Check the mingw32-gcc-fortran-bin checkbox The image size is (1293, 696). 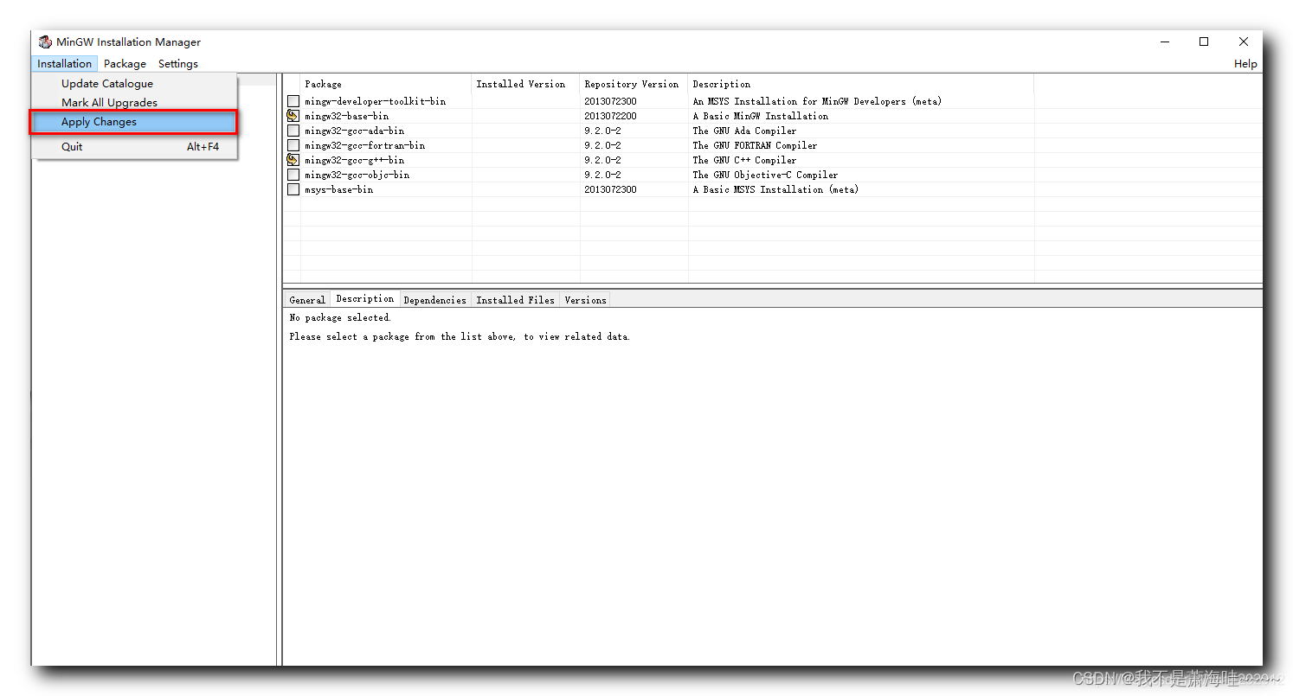293,144
